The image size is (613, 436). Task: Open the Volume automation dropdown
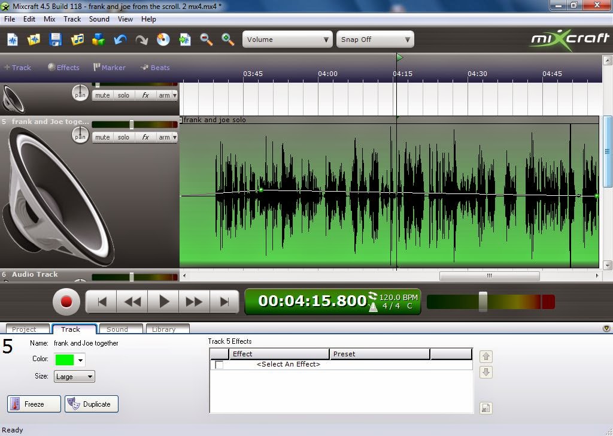click(287, 40)
